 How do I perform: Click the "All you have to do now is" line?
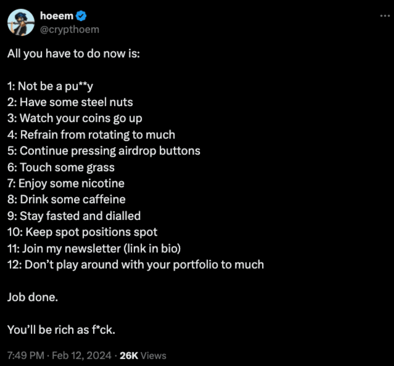coord(74,54)
